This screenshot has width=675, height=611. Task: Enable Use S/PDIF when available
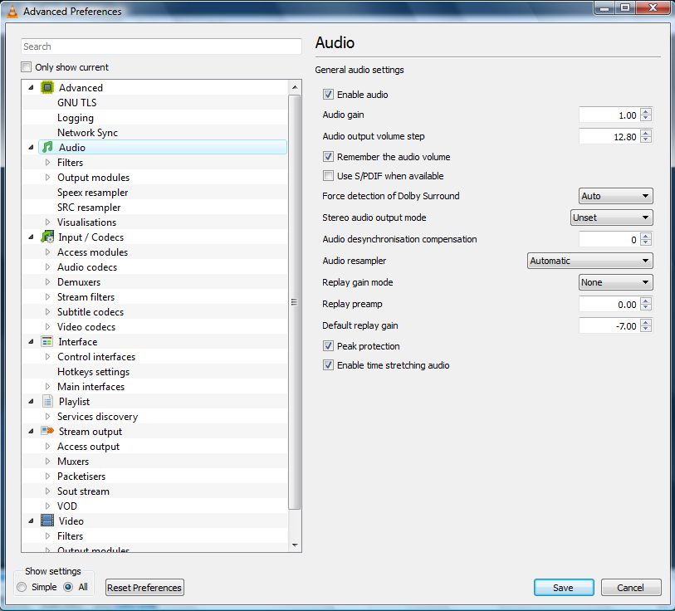pos(328,176)
